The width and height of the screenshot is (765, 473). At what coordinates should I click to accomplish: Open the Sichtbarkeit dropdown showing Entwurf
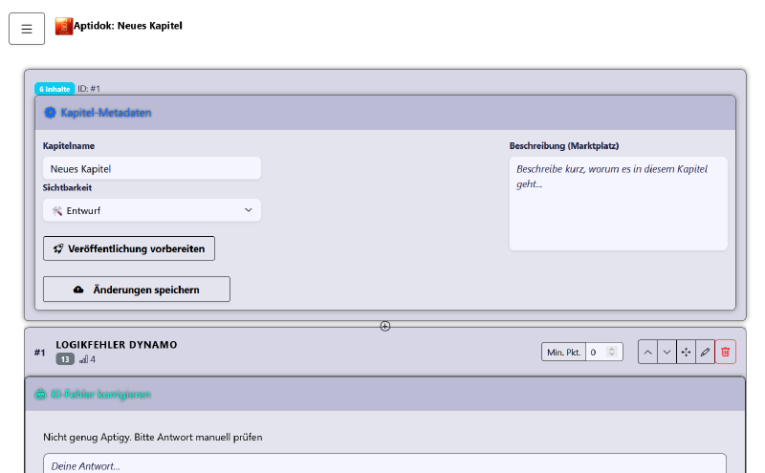coord(152,210)
